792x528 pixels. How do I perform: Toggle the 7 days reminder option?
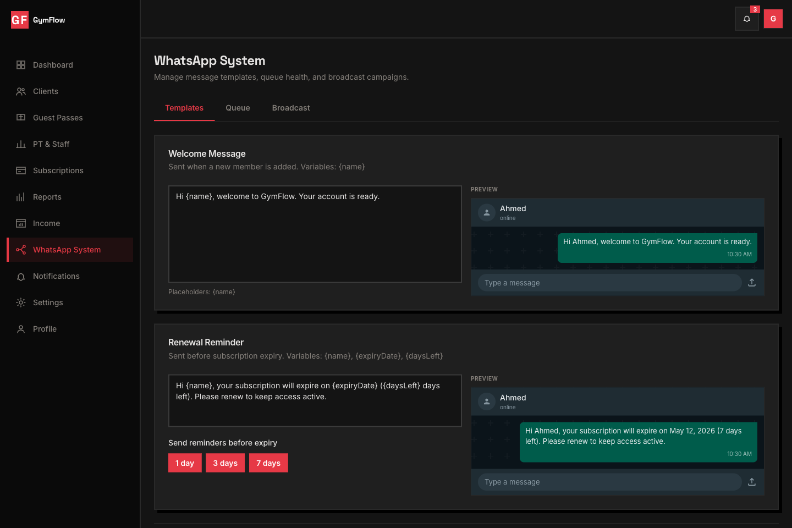[x=268, y=463]
